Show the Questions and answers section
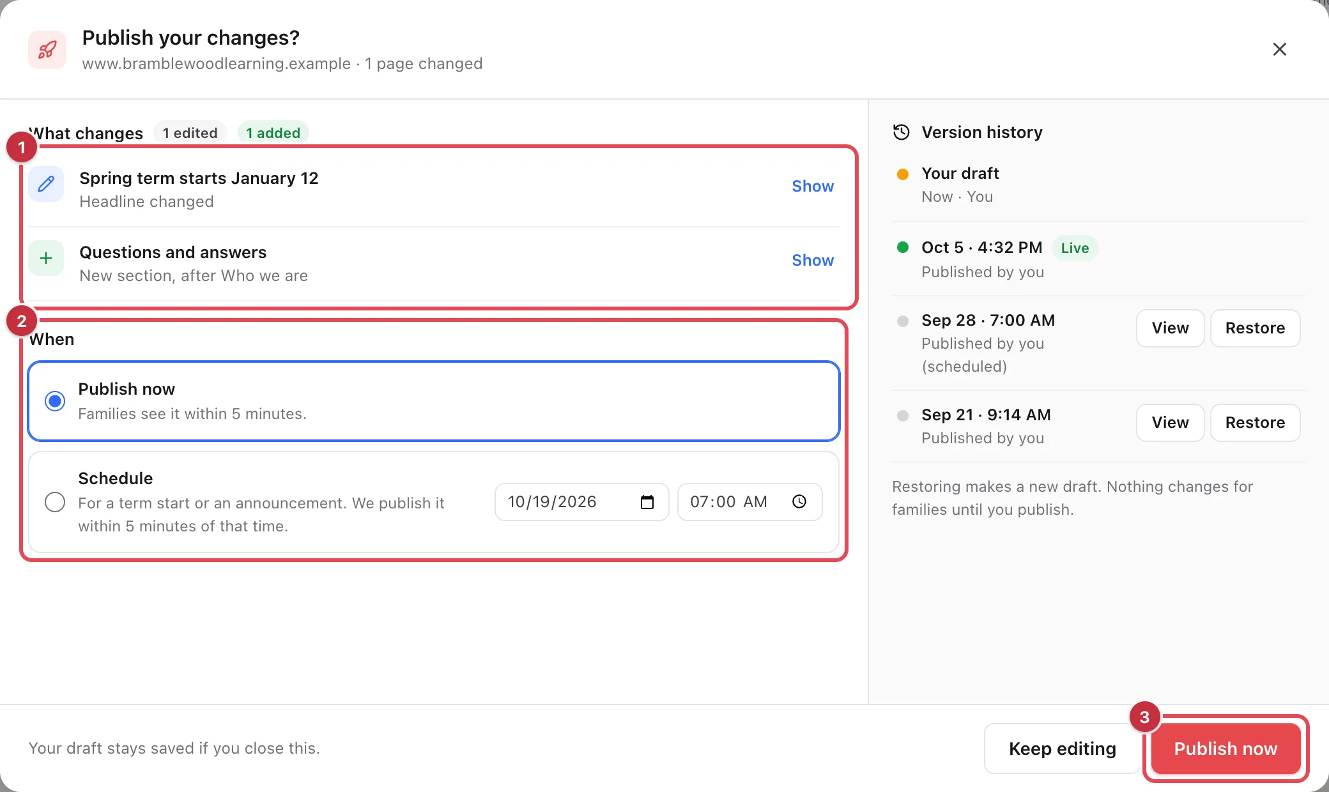Screen dimensions: 1329x792 (813, 260)
